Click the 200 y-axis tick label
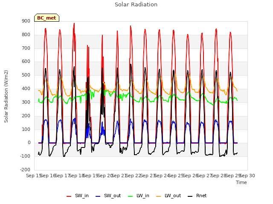Screen dimensions: 273x204 (x=26, y=116)
